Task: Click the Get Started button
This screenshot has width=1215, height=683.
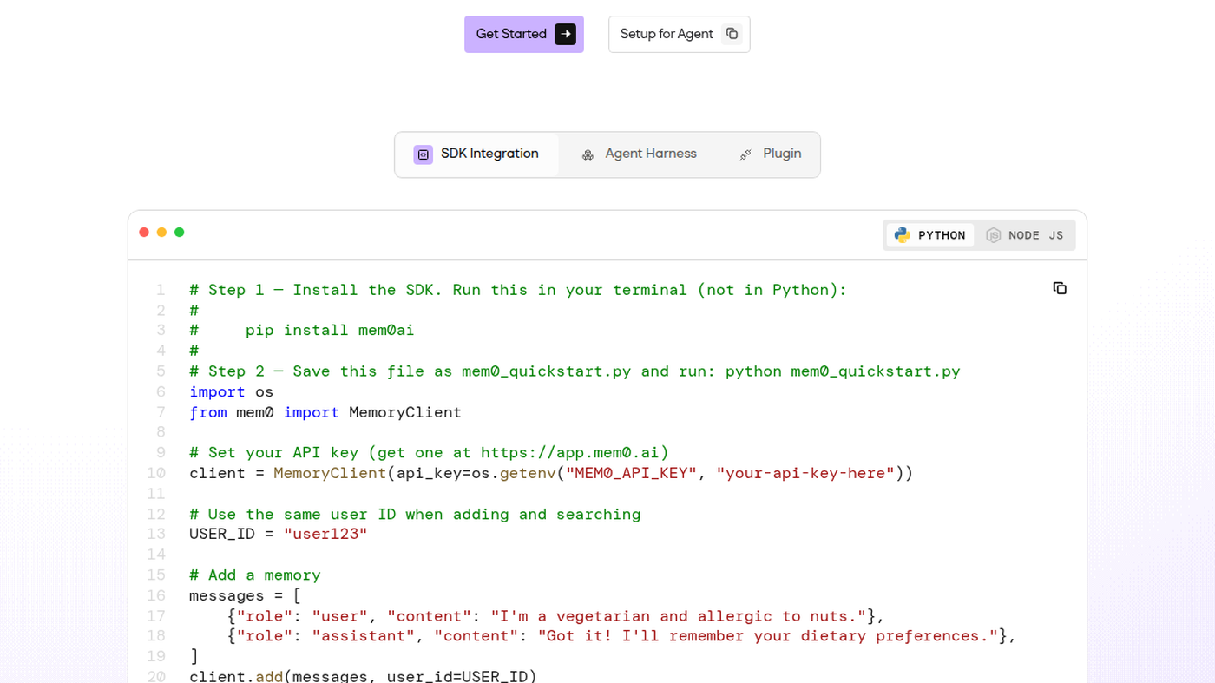Action: click(x=524, y=34)
